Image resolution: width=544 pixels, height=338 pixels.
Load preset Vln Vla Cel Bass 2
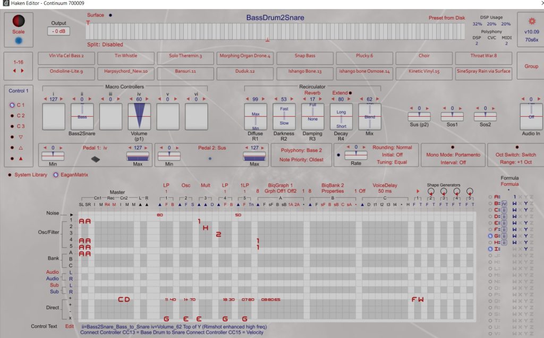[66, 58]
